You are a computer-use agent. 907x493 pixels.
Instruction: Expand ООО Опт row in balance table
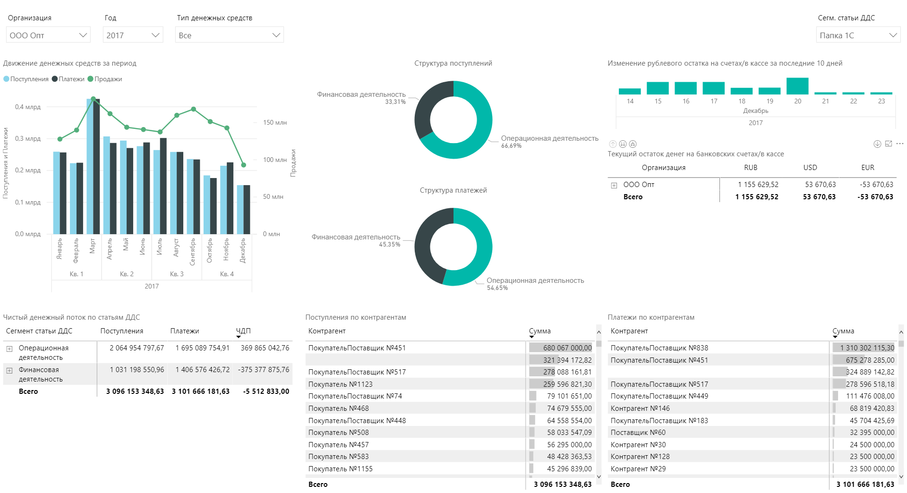point(614,185)
